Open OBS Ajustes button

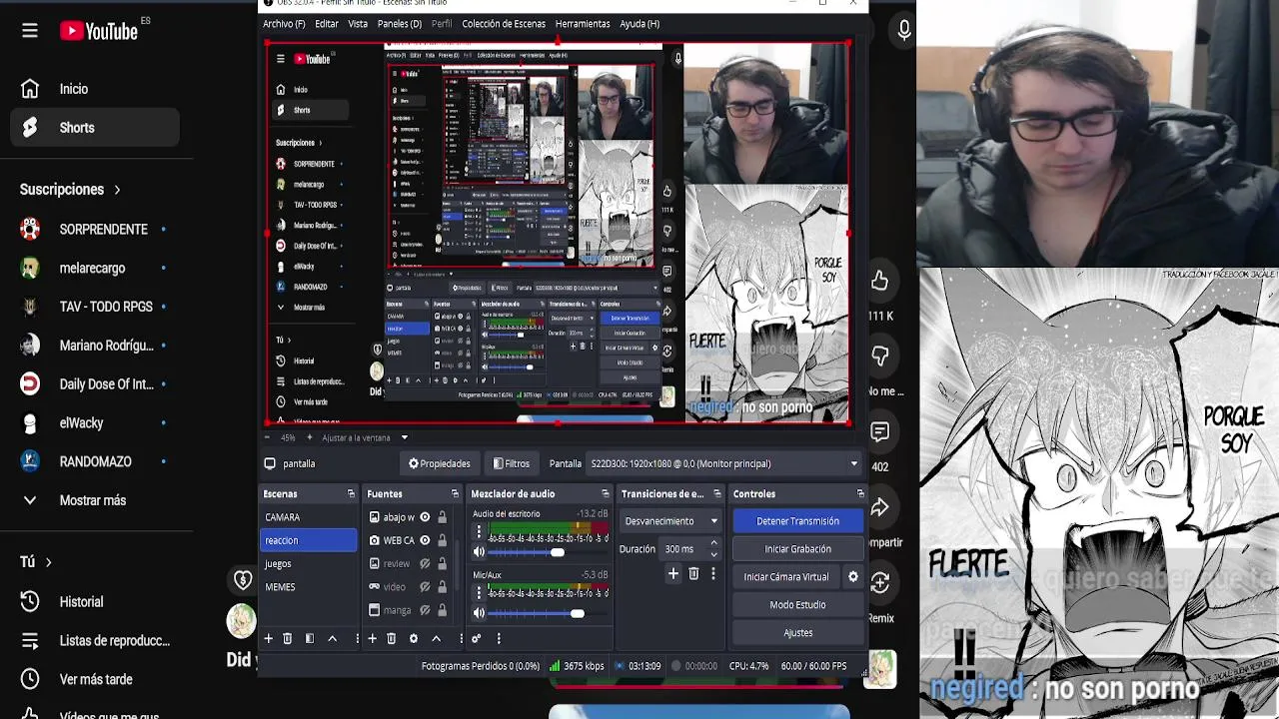pos(797,632)
